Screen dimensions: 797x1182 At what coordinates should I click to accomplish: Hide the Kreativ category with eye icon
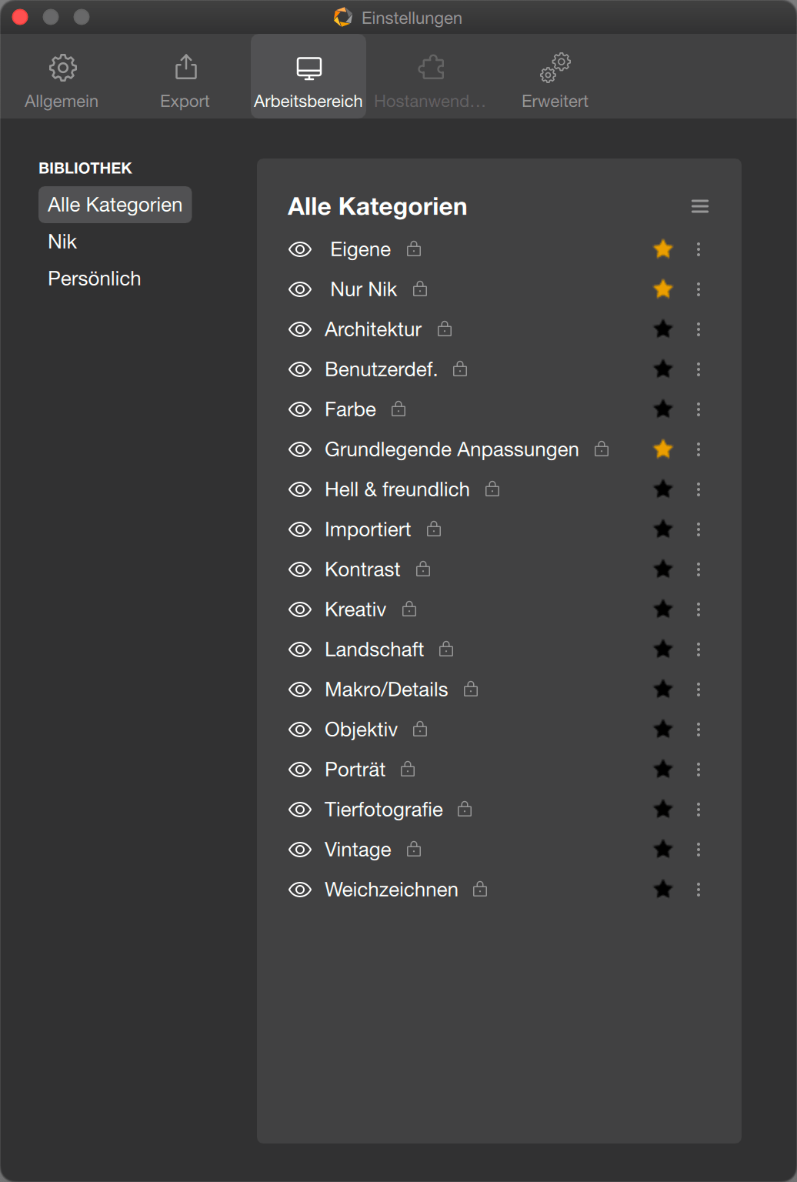300,609
